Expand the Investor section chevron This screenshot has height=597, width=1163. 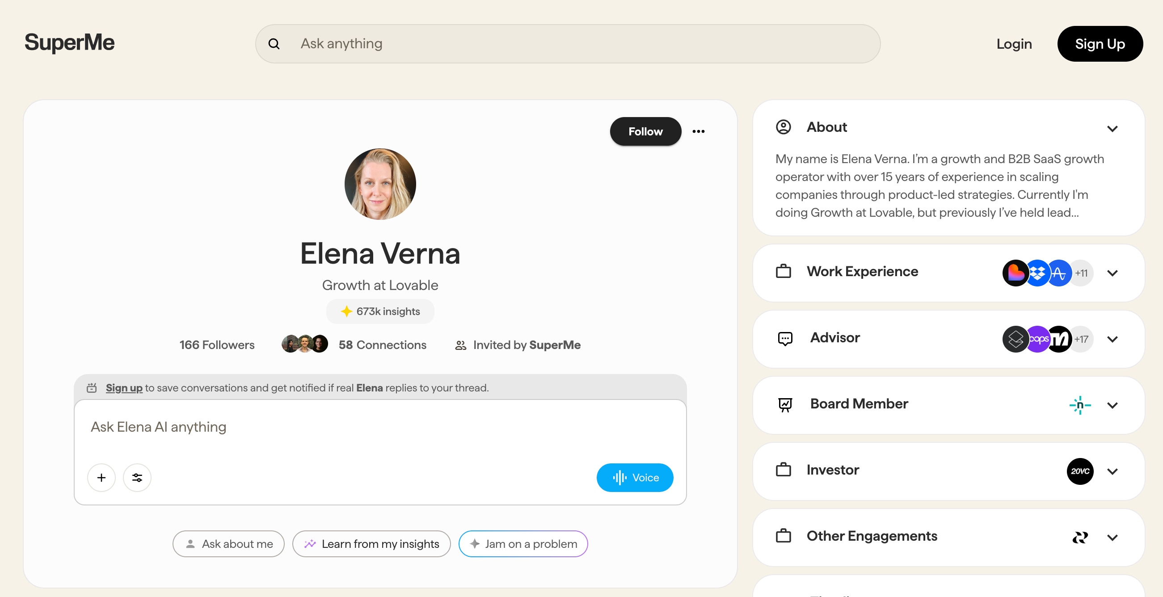[x=1112, y=471]
